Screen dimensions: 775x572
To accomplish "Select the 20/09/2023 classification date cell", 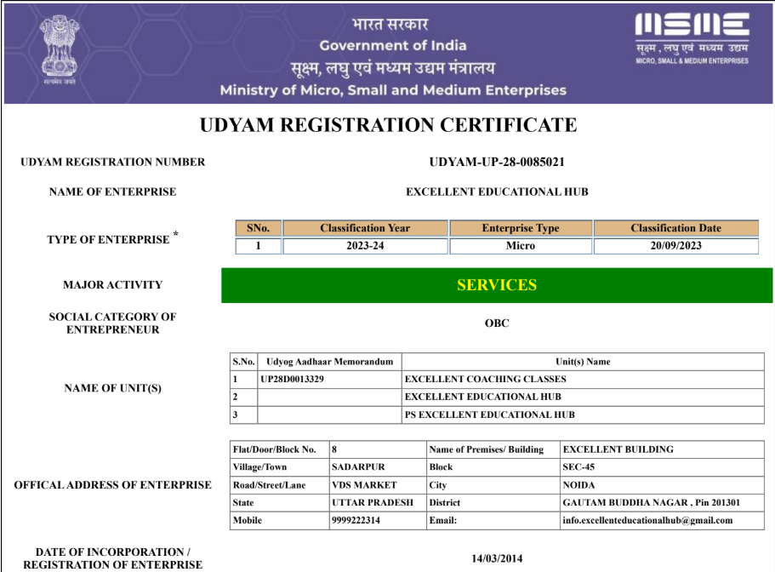I will (x=675, y=246).
